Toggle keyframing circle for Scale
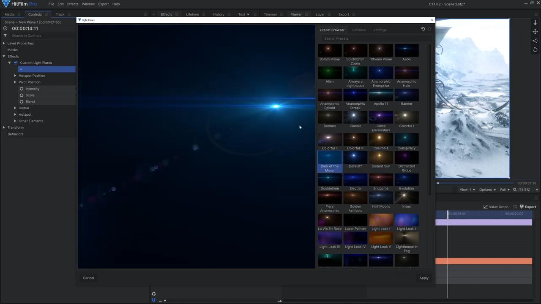This screenshot has height=304, width=541. click(x=22, y=95)
